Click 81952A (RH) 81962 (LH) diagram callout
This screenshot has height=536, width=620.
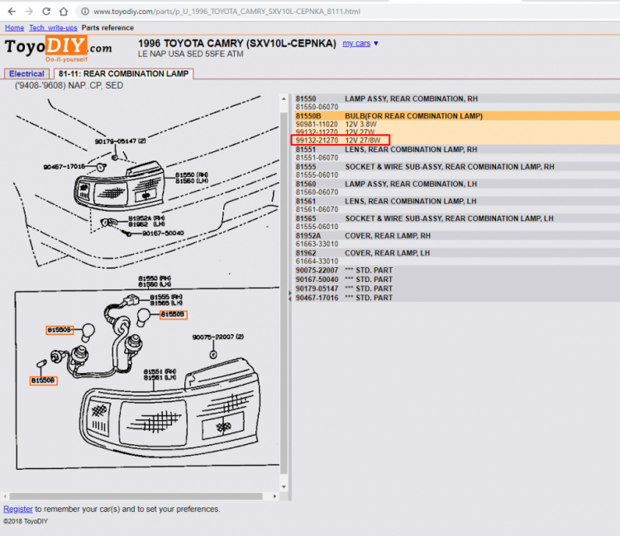point(146,221)
